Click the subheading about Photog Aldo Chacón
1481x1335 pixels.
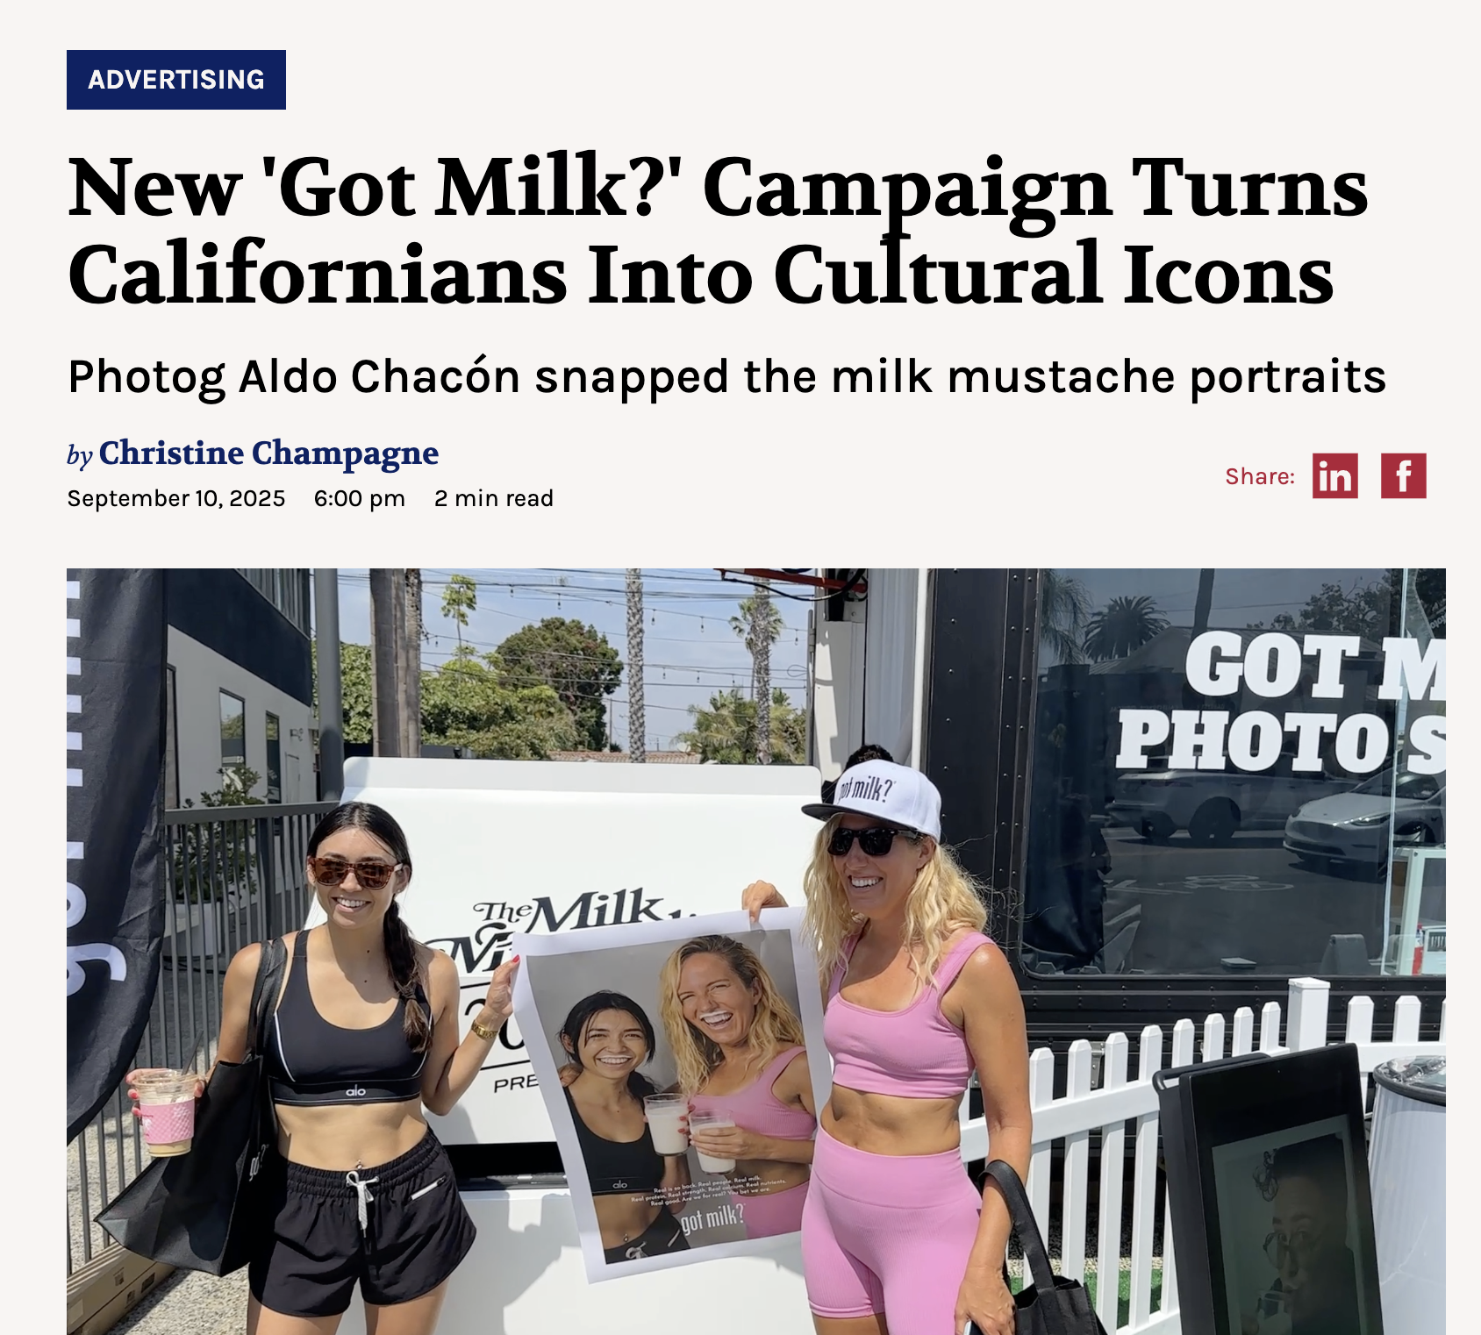[726, 377]
